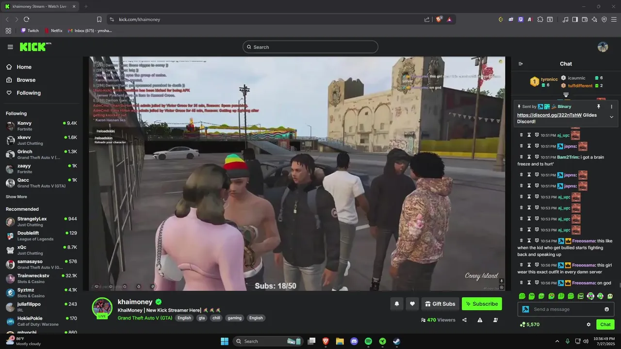
Task: Report the stream warning icon
Action: [x=480, y=320]
